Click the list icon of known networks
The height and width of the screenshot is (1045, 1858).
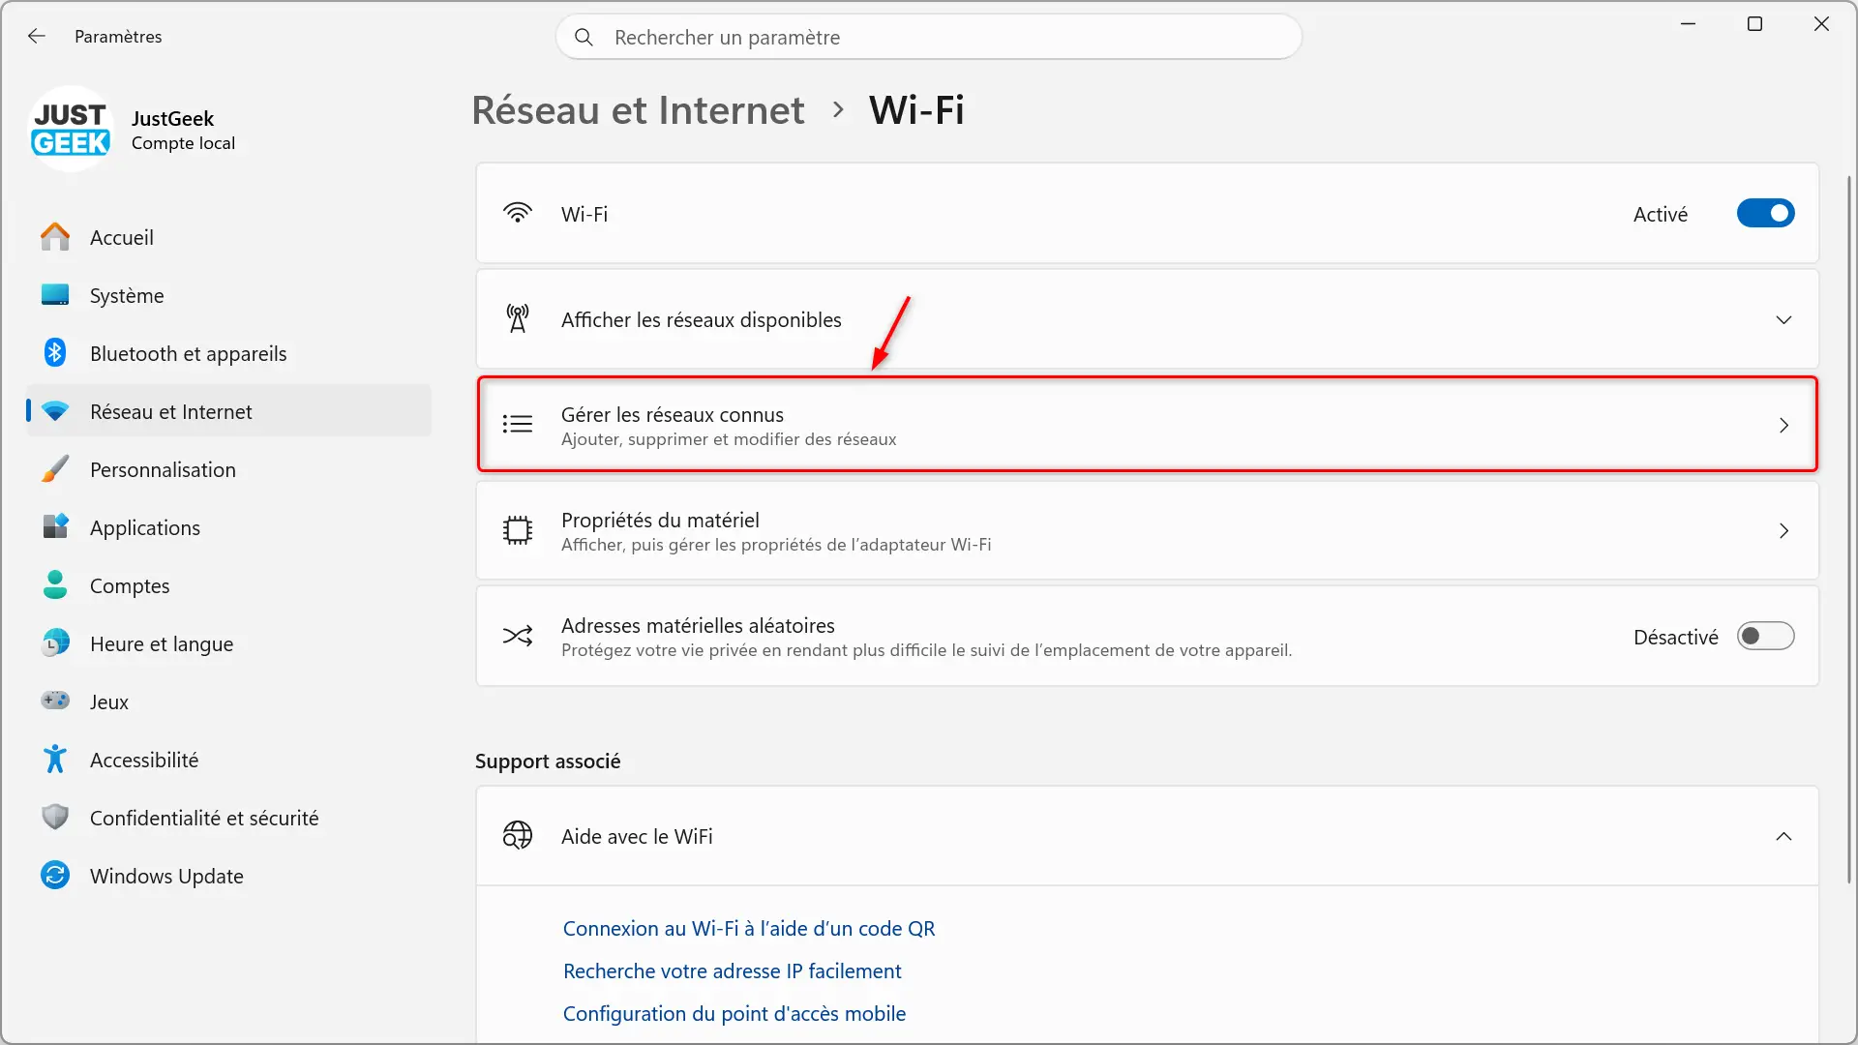[x=518, y=424]
